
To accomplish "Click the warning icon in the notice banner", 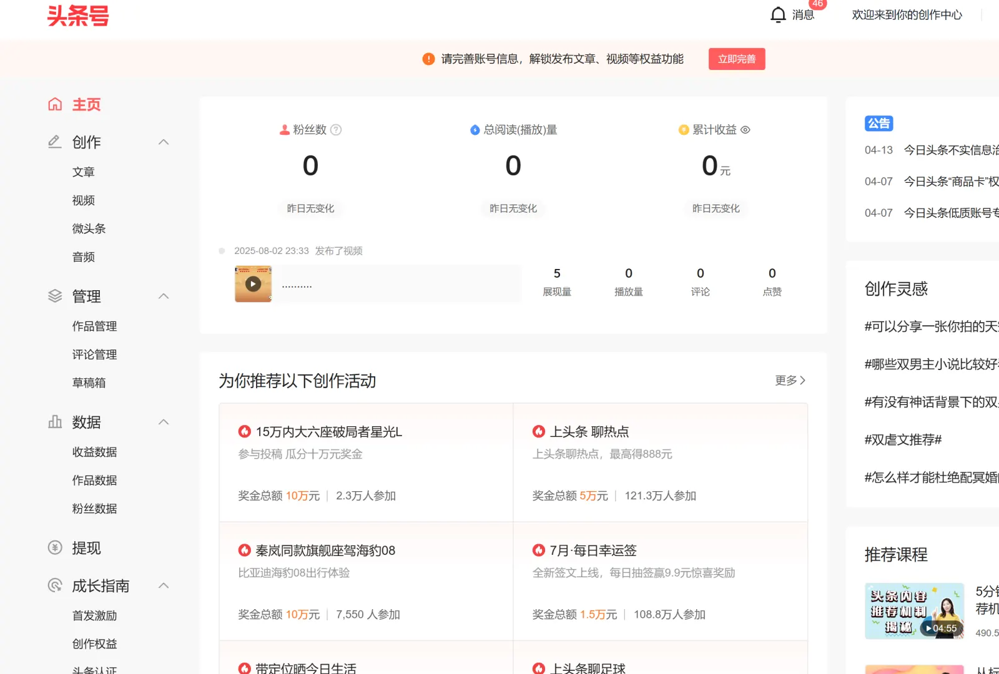I will tap(428, 59).
